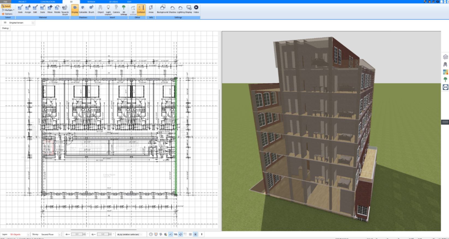The image size is (449, 239).
Task: Open the Edit material tool
Action: point(35,9)
